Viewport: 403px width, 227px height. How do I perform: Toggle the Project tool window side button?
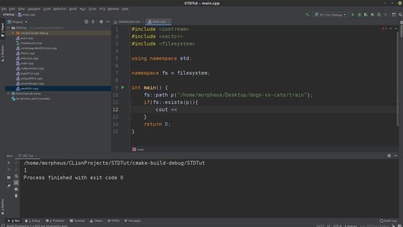pos(3,30)
